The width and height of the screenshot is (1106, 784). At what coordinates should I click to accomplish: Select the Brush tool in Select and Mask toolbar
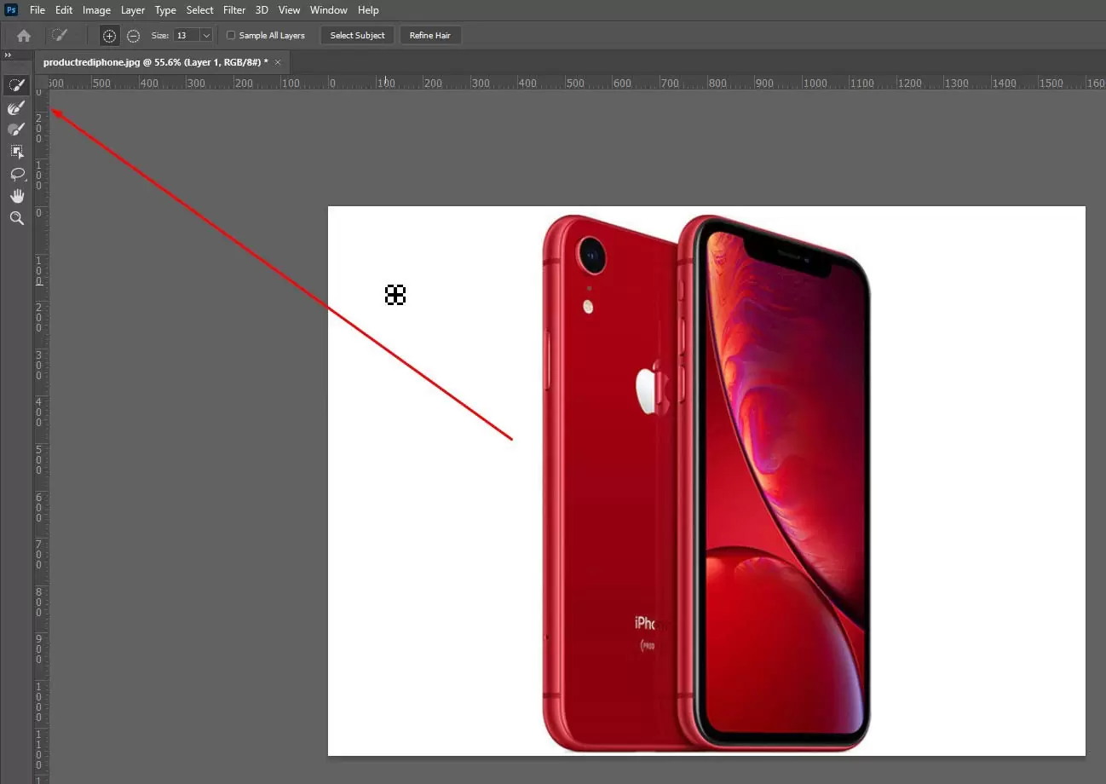(16, 130)
